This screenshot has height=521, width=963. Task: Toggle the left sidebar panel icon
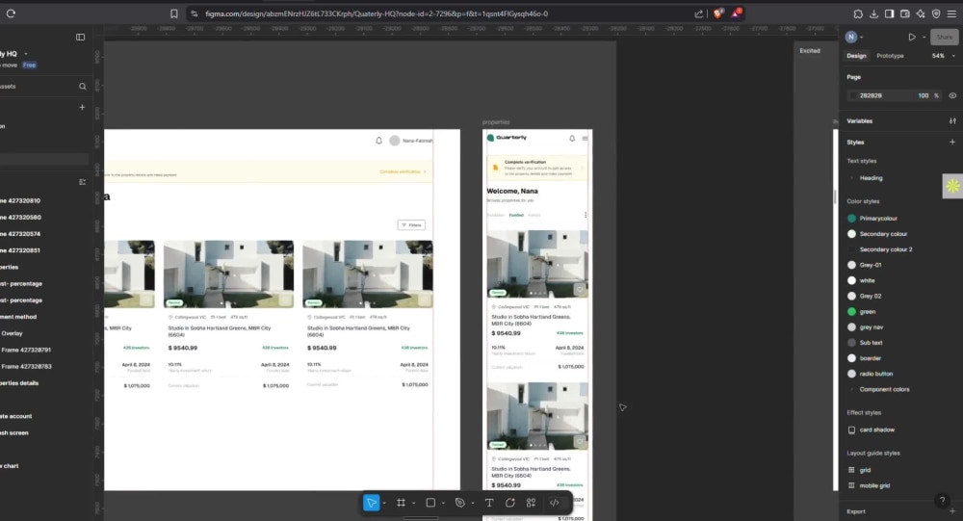click(x=81, y=37)
